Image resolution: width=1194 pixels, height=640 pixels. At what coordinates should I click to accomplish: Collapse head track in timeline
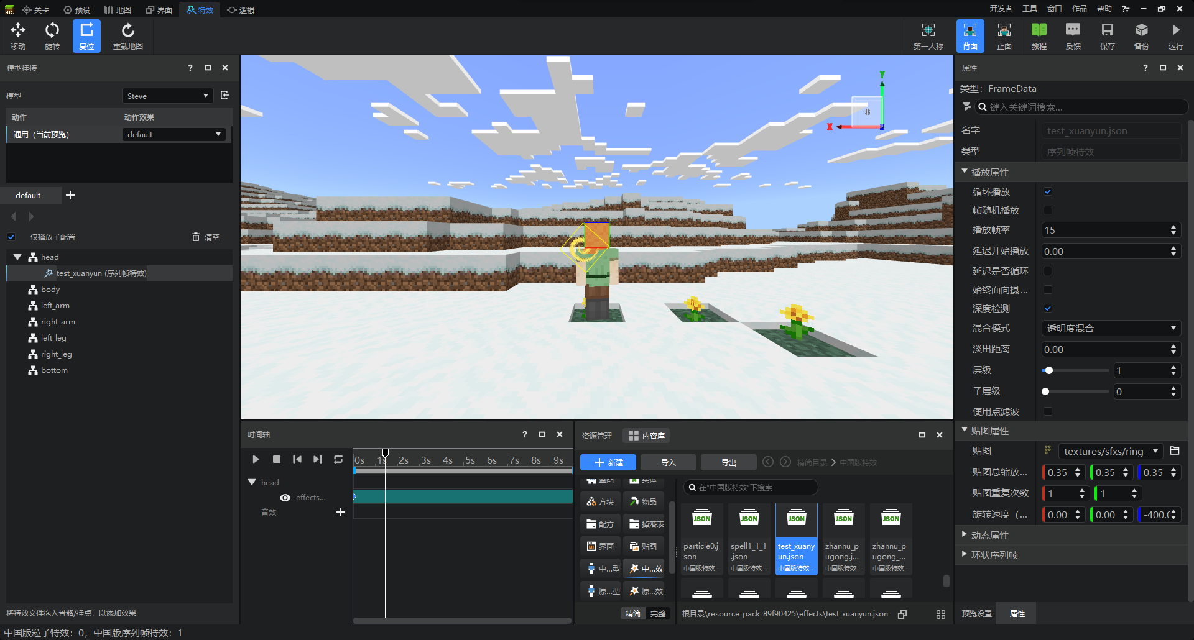point(252,482)
